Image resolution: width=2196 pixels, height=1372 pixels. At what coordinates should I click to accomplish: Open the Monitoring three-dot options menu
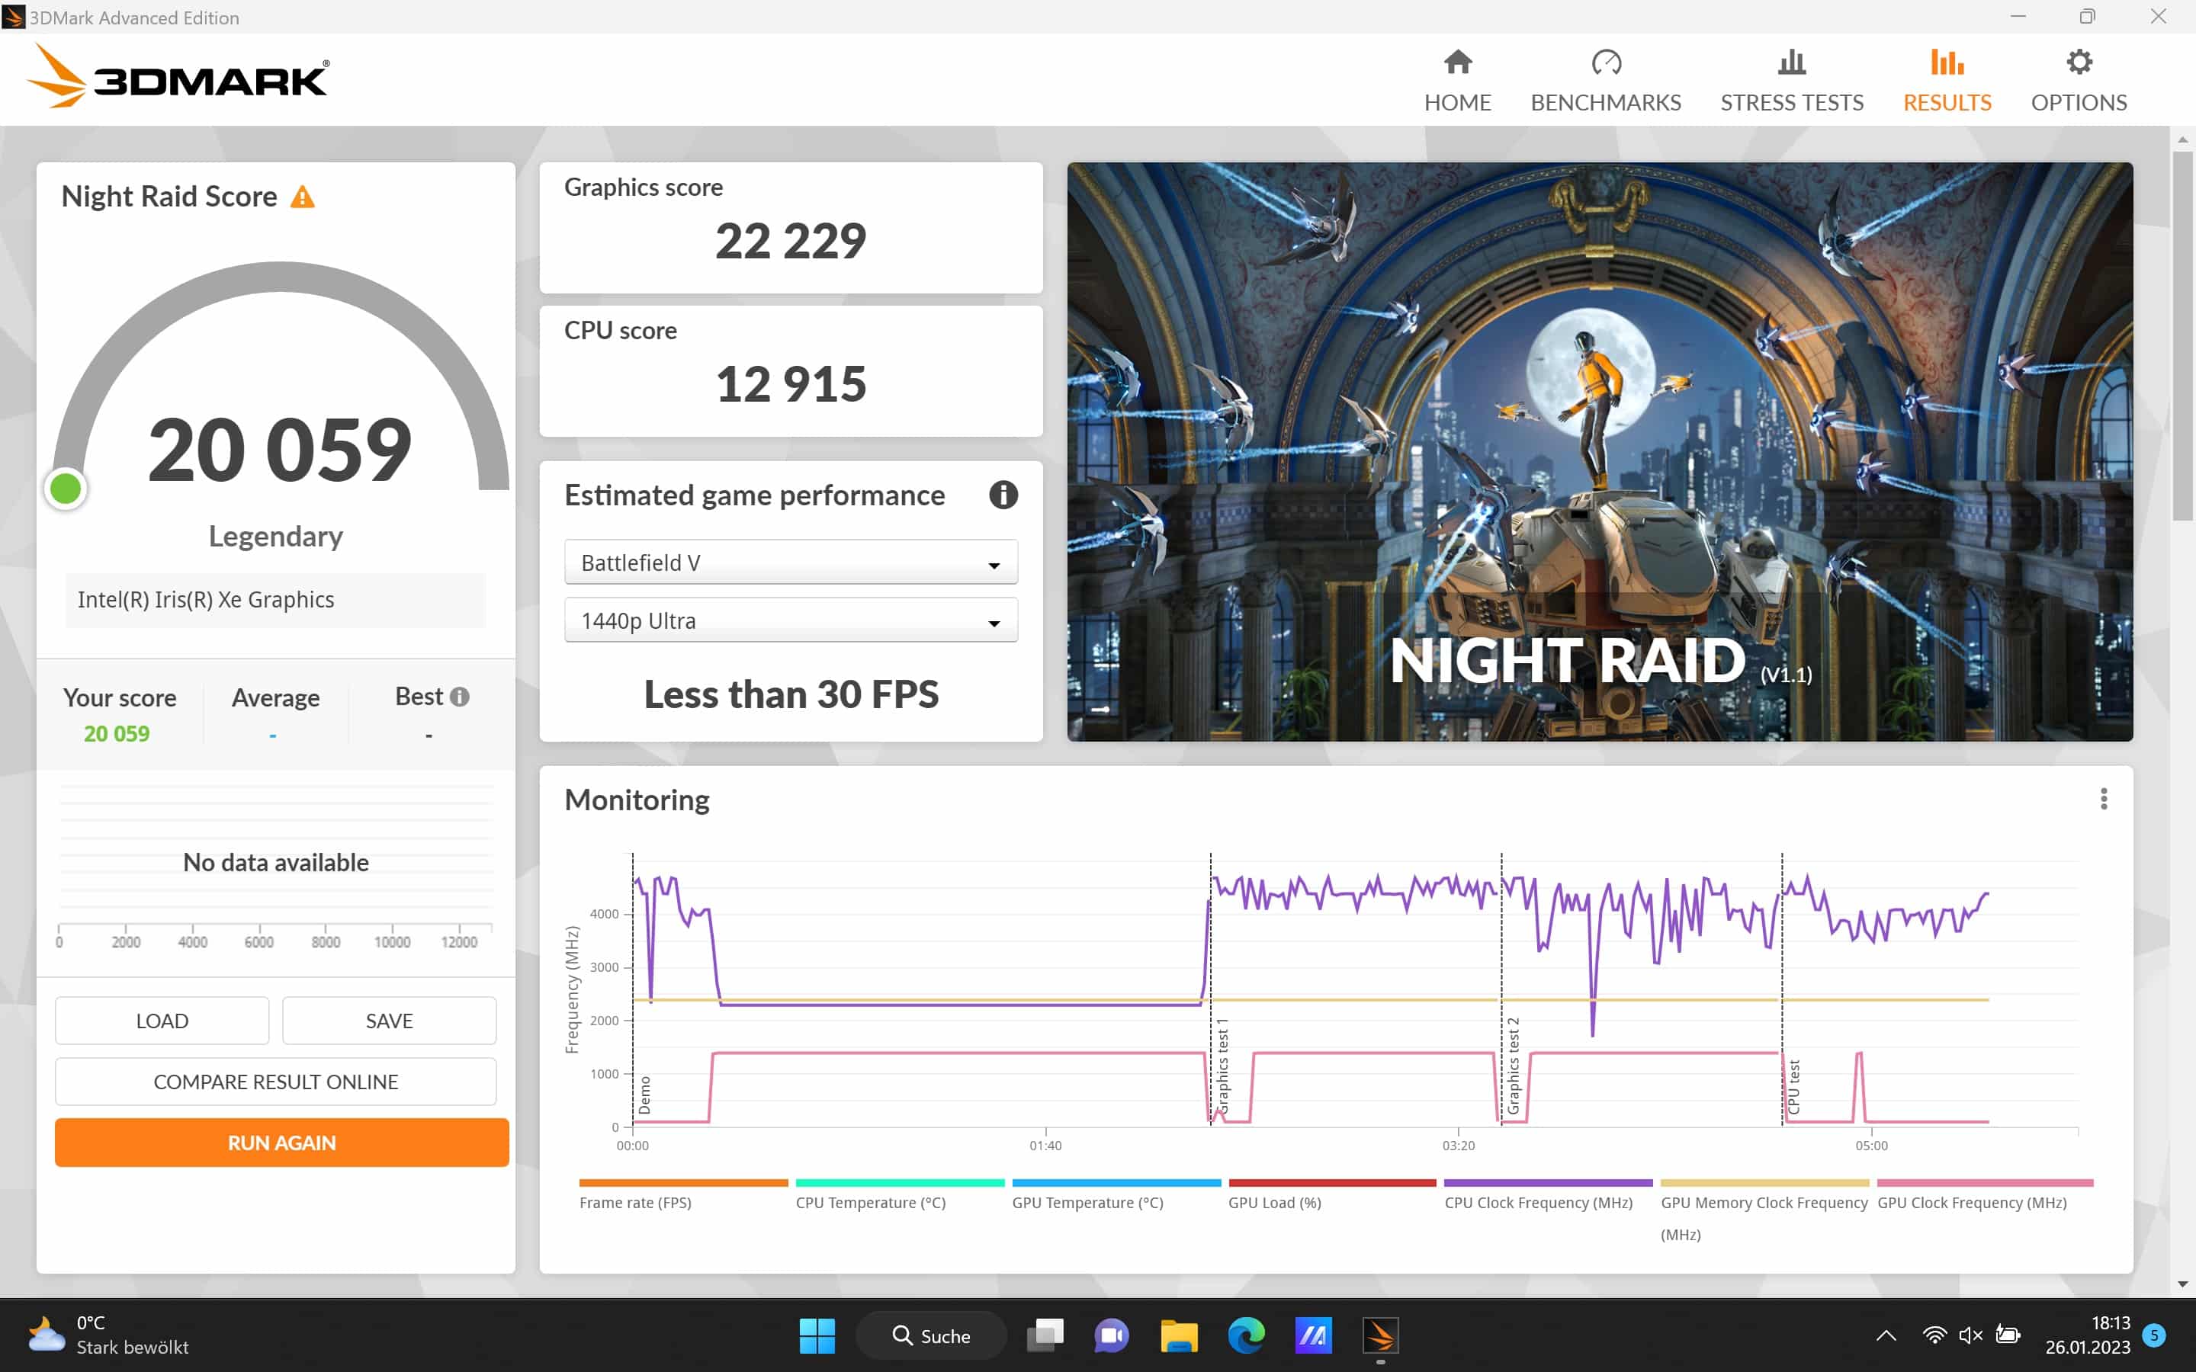coord(2104,800)
